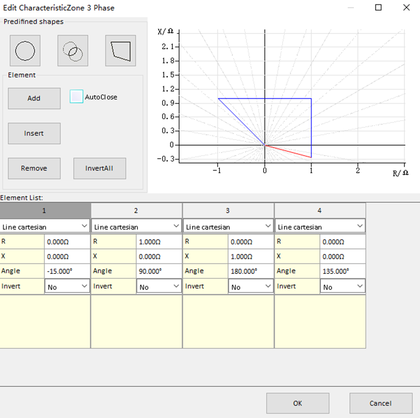Image resolution: width=420 pixels, height=418 pixels.
Task: Open element 1 line type dropdown
Action: [45, 226]
